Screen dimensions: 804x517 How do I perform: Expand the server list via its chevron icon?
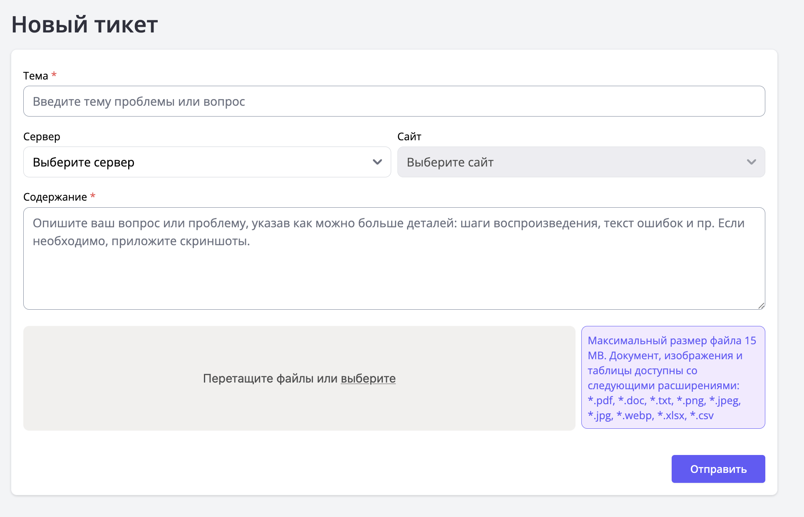click(377, 162)
